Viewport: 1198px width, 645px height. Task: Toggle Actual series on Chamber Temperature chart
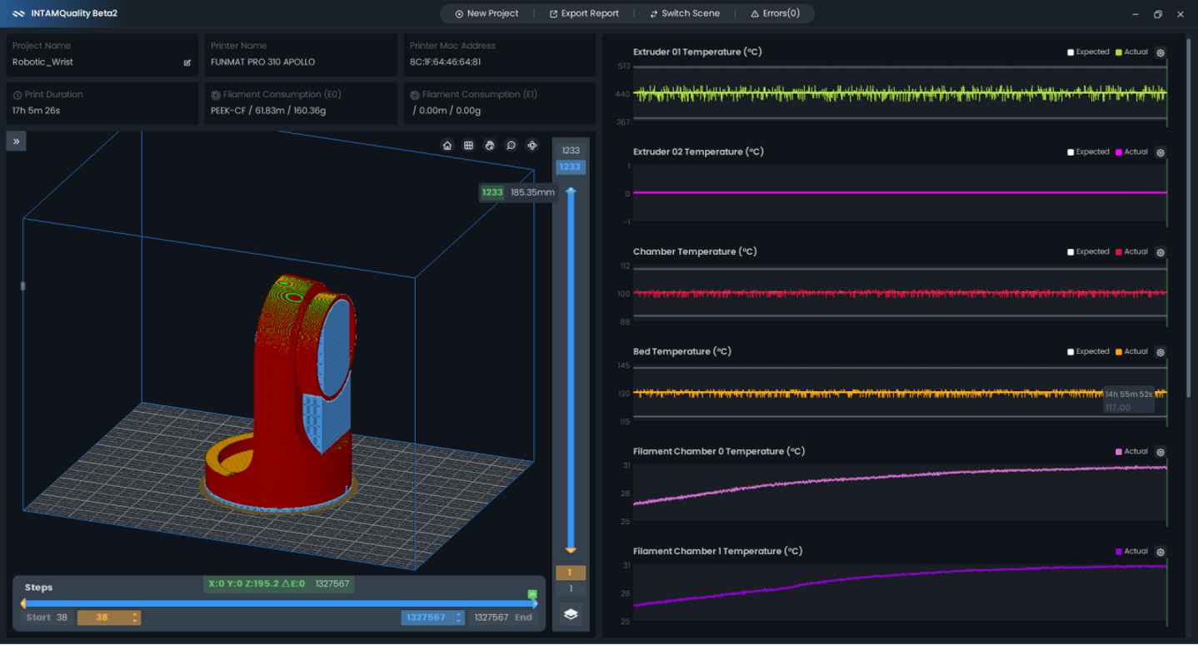pyautogui.click(x=1119, y=252)
